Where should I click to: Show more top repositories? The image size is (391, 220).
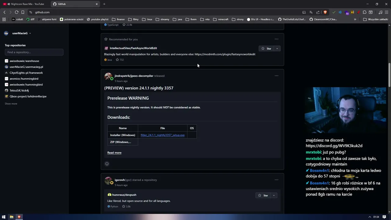point(11,104)
